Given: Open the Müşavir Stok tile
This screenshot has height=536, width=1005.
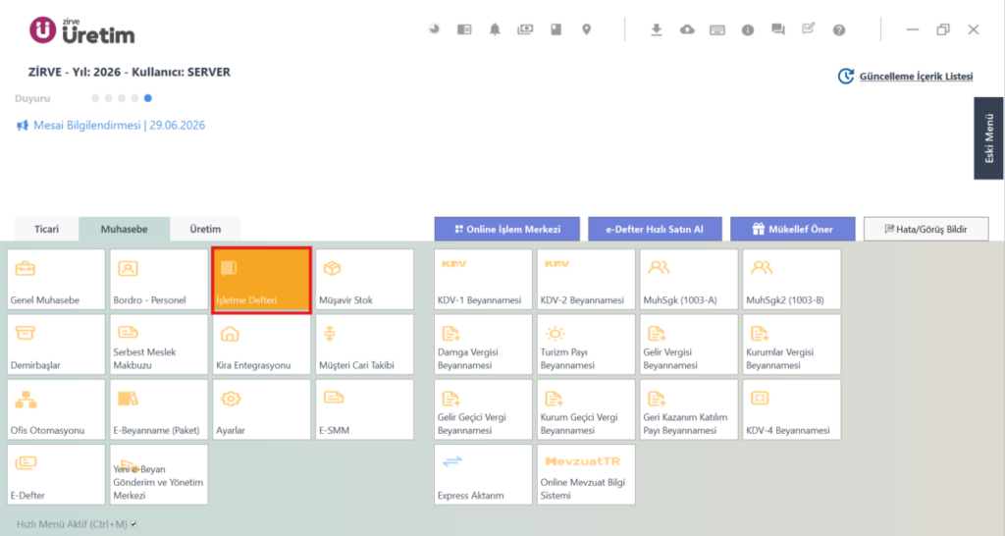Looking at the screenshot, I should tap(365, 280).
